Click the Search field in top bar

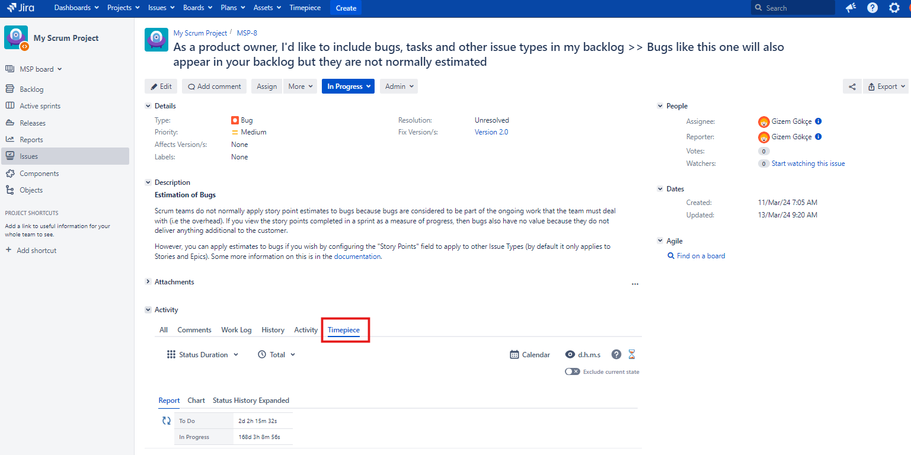point(797,8)
